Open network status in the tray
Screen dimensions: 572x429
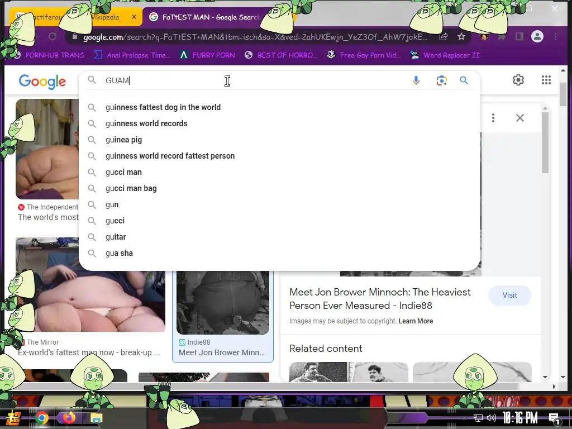coord(478,418)
